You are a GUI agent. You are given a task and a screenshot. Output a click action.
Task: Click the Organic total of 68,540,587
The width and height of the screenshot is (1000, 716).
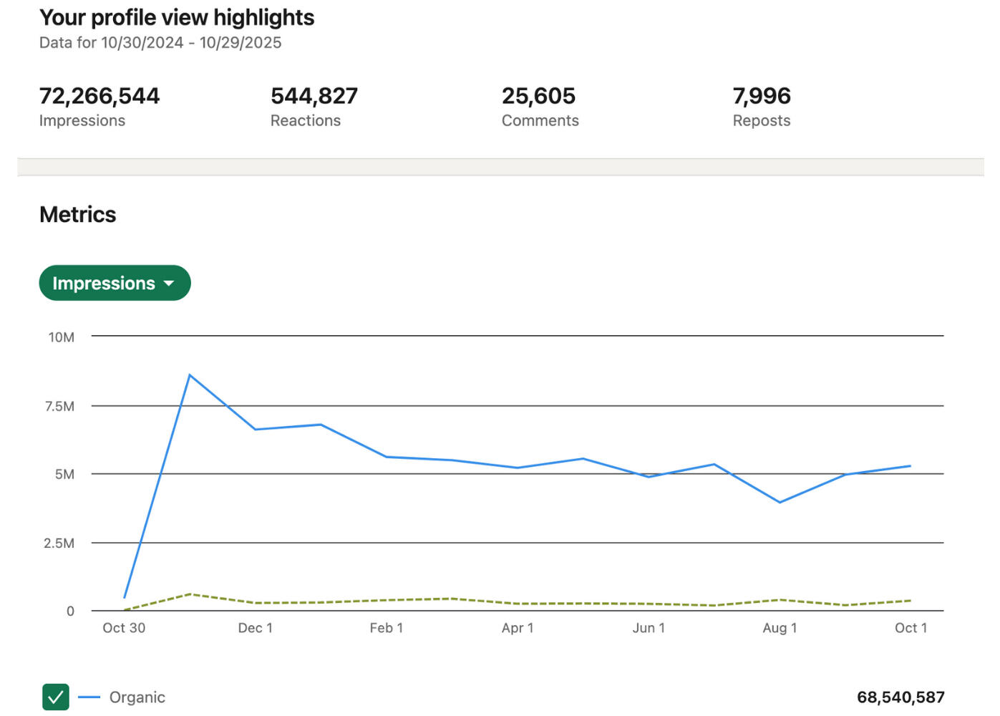[901, 696]
